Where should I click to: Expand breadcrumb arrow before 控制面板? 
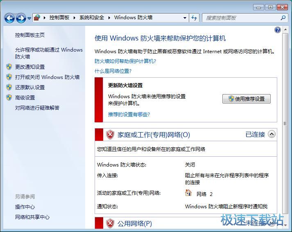point(45,18)
